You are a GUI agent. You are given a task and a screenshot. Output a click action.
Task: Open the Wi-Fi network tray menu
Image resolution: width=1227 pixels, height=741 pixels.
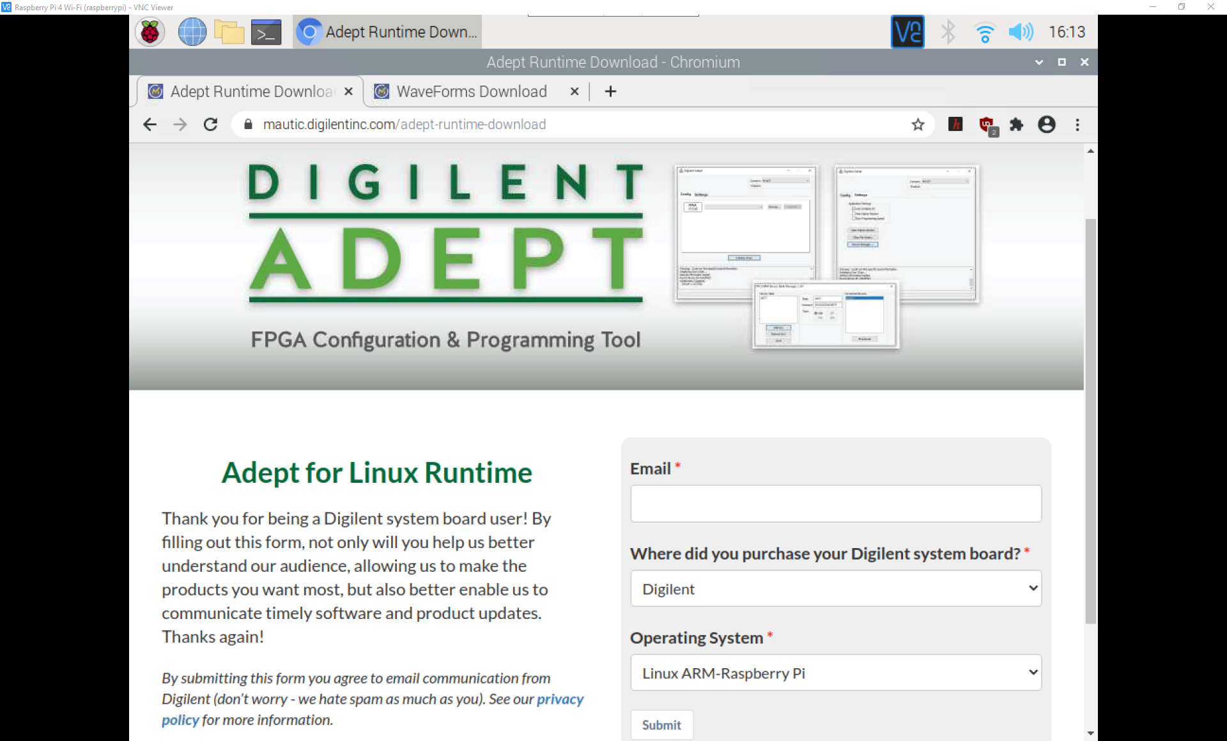coord(985,32)
